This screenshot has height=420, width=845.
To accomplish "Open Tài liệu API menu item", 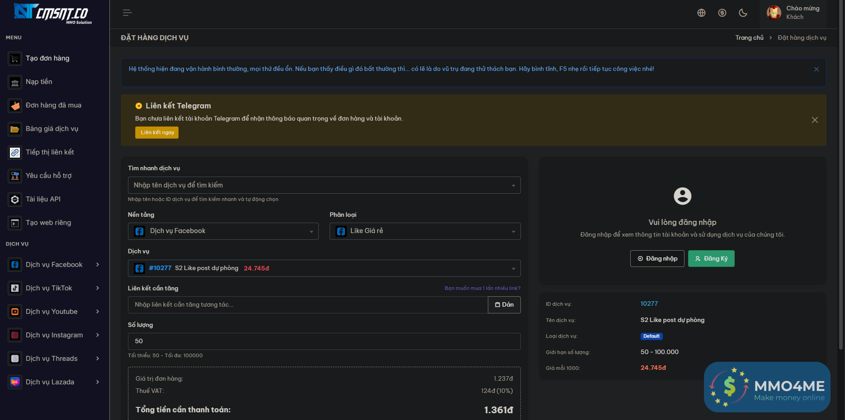I will 43,199.
